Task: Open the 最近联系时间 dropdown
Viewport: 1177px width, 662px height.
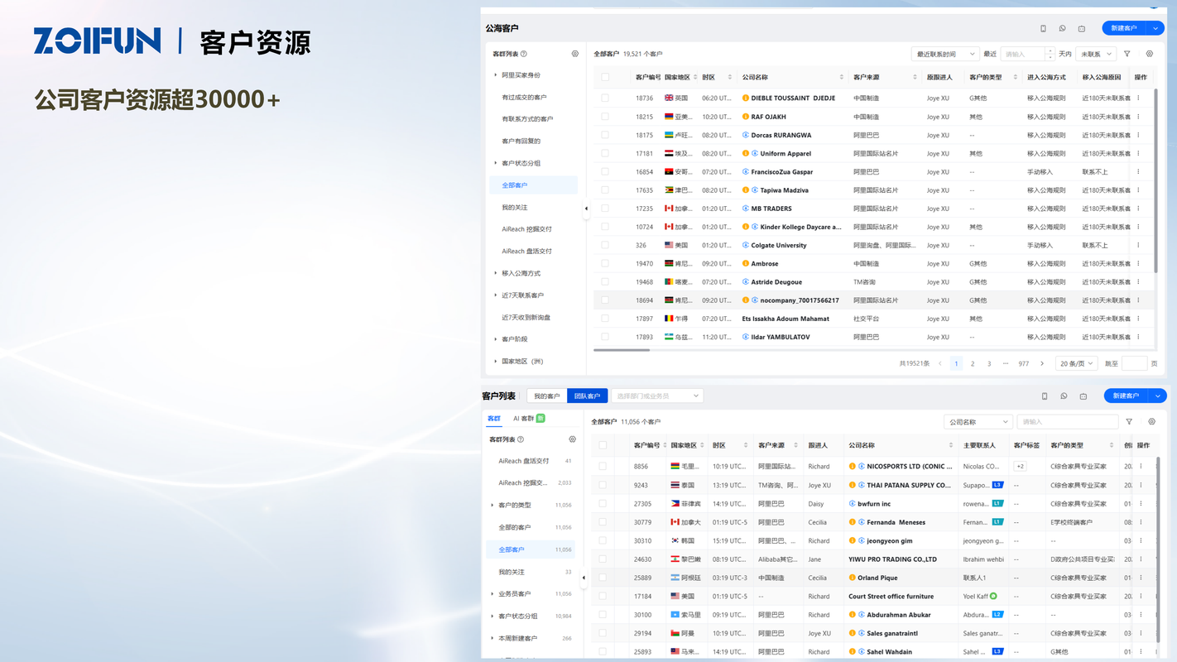Action: [x=945, y=54]
